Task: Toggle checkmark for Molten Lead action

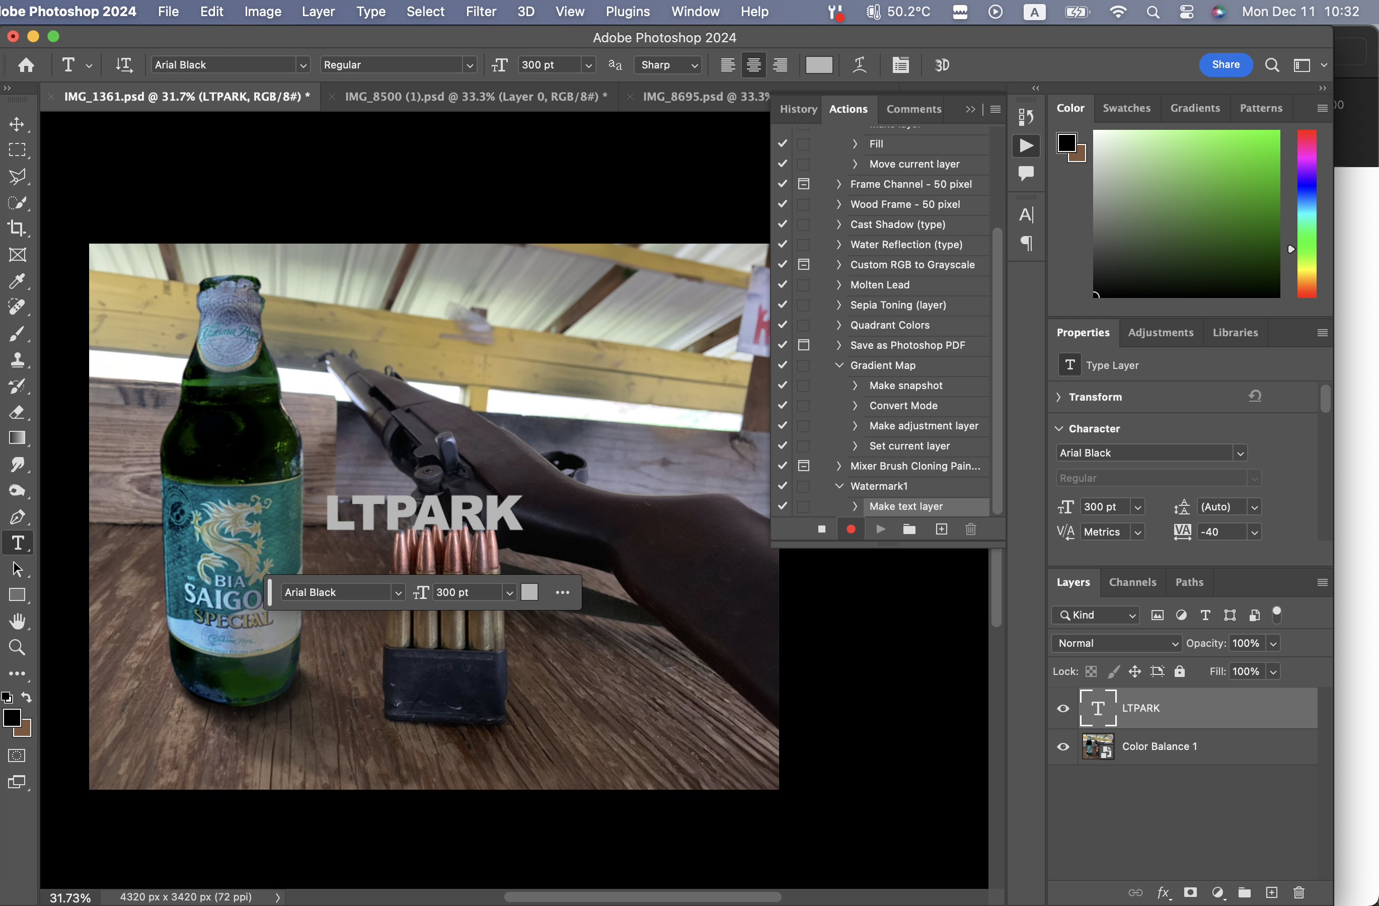Action: tap(782, 284)
